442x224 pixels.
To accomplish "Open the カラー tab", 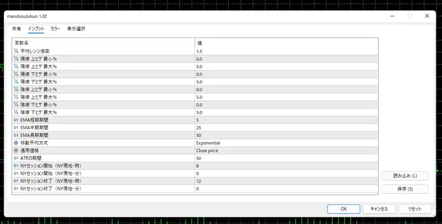I will [55, 29].
